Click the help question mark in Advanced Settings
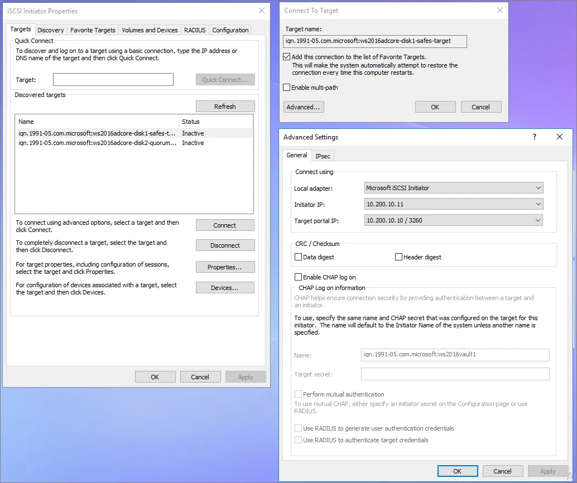577x483 pixels. point(535,137)
